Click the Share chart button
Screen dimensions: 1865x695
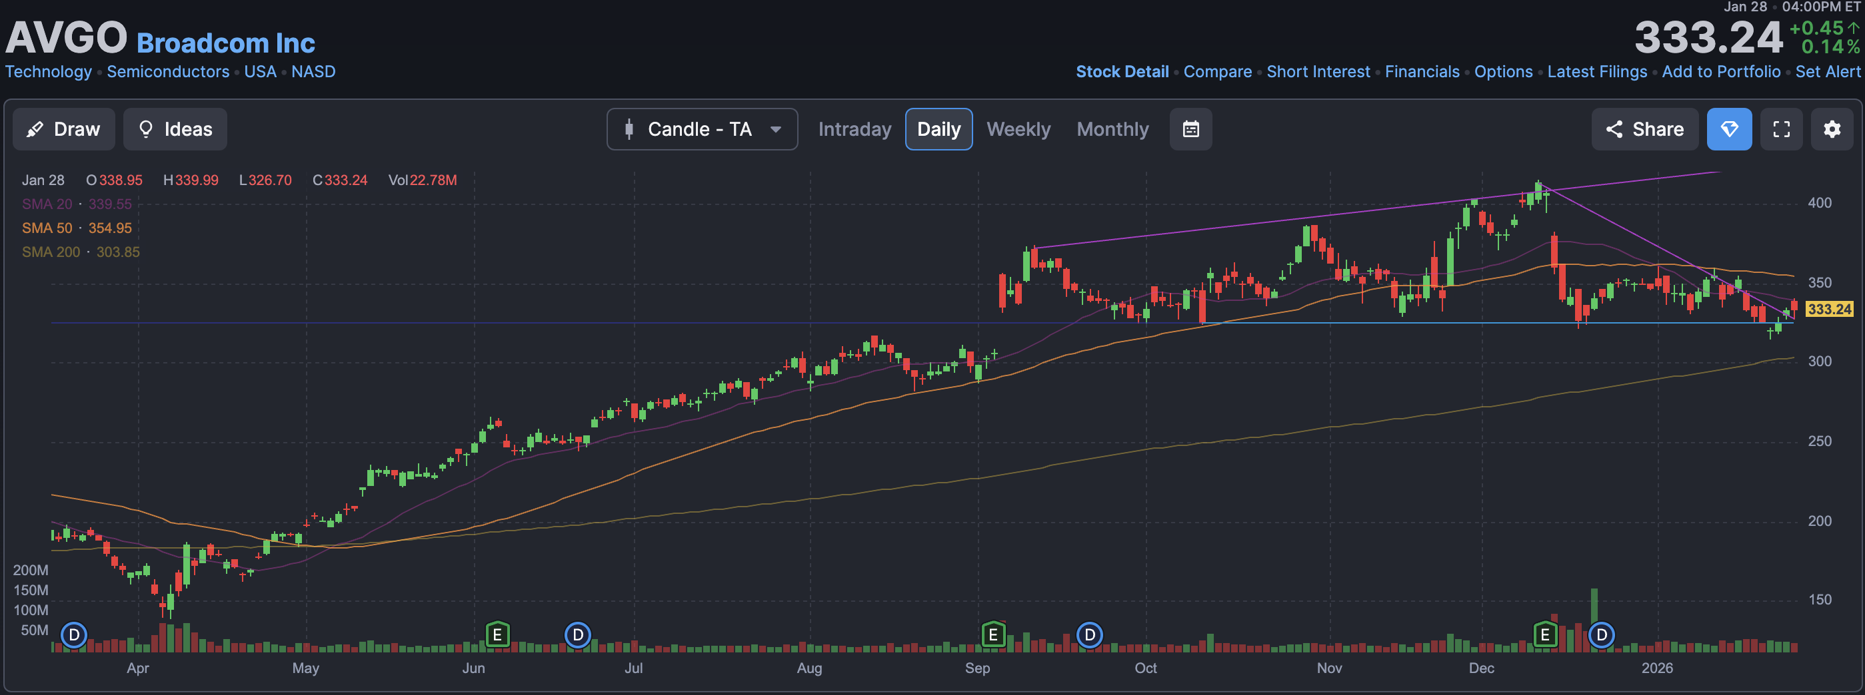[1644, 129]
